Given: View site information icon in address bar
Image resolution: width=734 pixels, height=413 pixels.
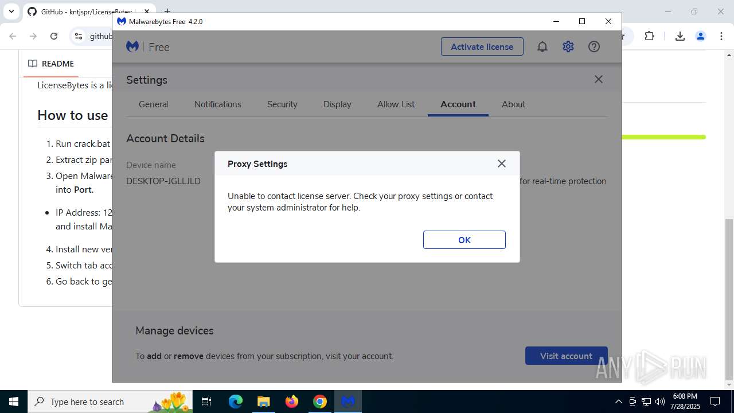Looking at the screenshot, I should pos(79,36).
